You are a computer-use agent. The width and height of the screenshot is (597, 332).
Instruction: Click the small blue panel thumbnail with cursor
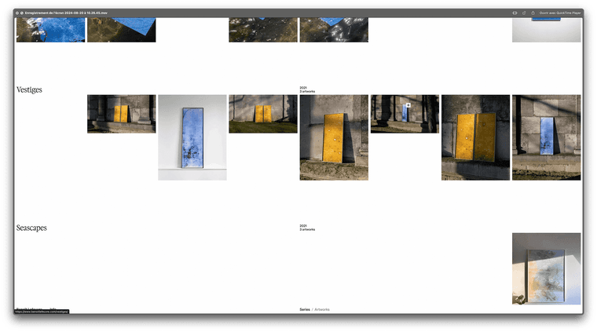(x=405, y=114)
